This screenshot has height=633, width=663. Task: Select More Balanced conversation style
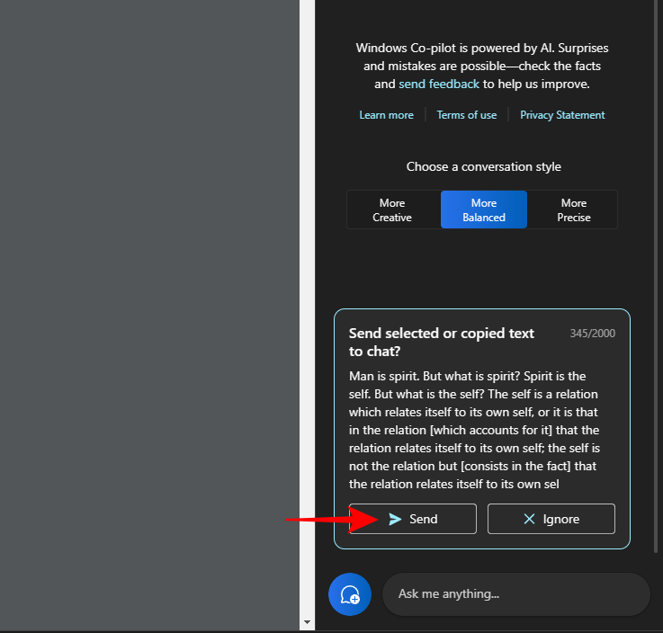(484, 210)
